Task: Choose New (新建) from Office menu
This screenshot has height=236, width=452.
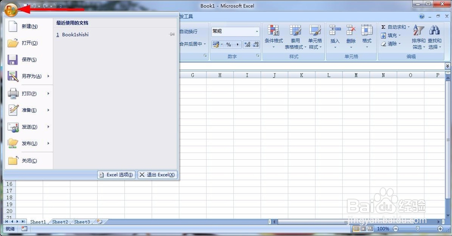Action: pos(29,27)
